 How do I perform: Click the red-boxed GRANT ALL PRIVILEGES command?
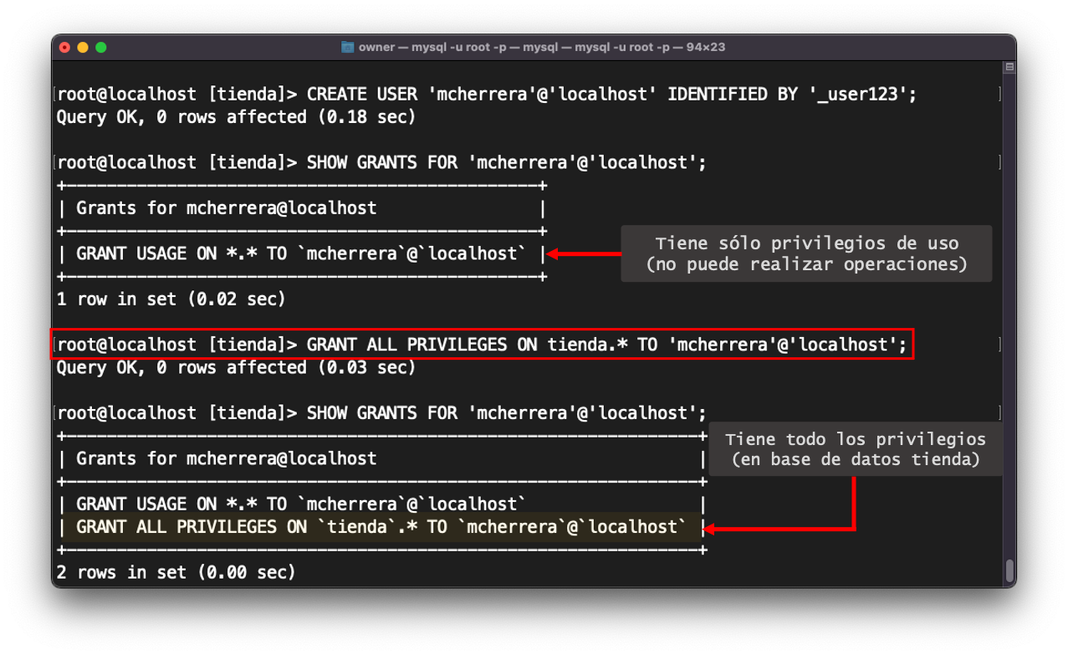[x=482, y=345]
